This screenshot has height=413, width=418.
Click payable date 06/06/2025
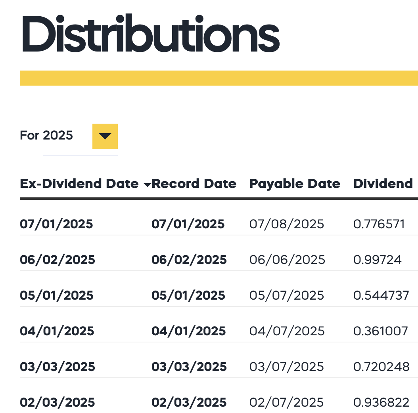(286, 260)
